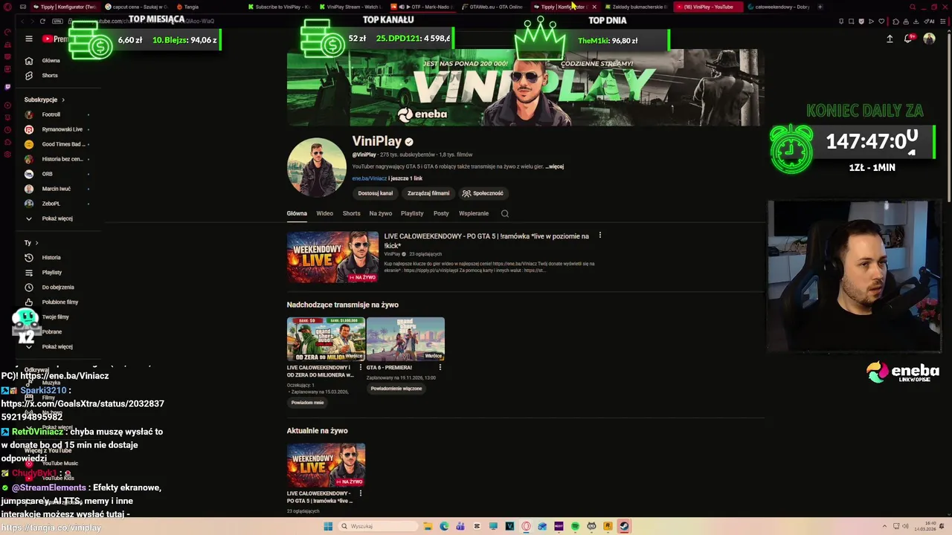This screenshot has height=535, width=952.
Task: Click the Społeczność button
Action: 483,193
